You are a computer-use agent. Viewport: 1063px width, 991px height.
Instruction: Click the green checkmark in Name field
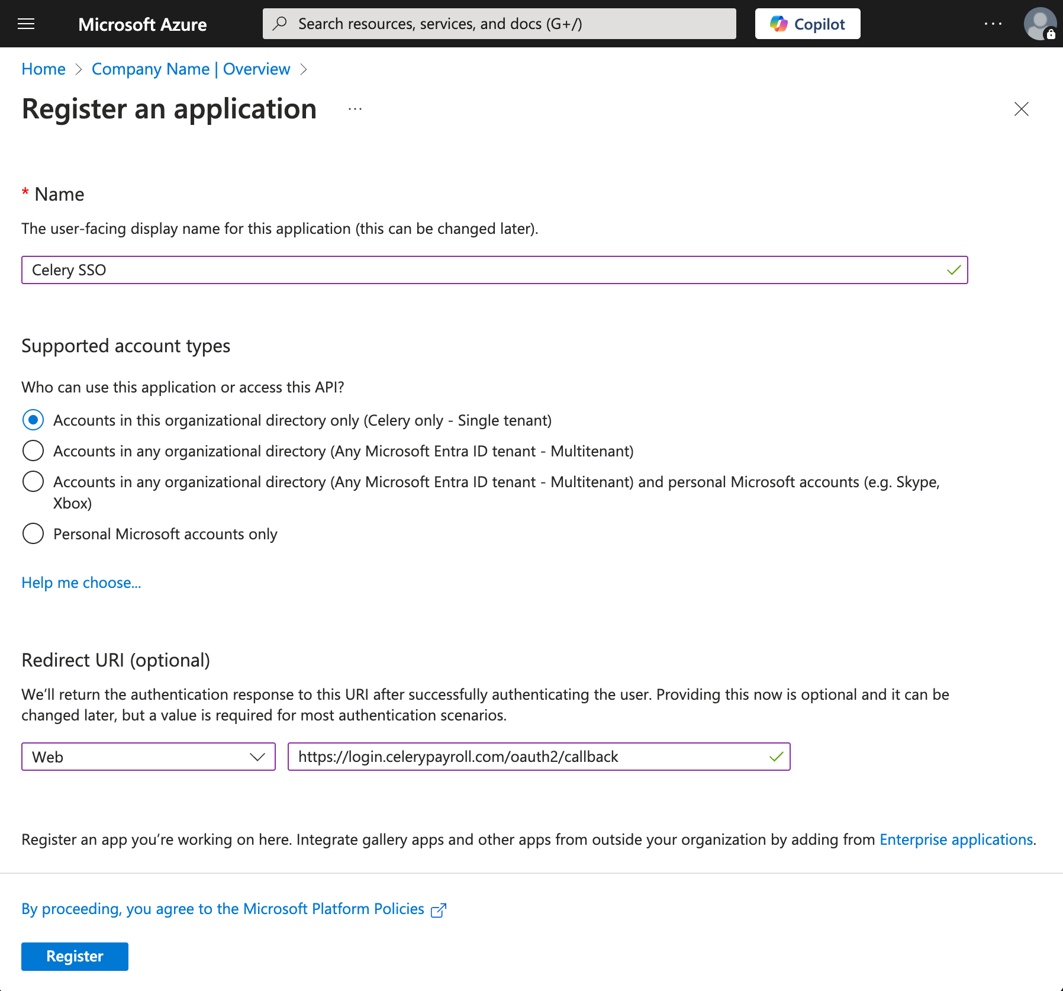tap(954, 270)
